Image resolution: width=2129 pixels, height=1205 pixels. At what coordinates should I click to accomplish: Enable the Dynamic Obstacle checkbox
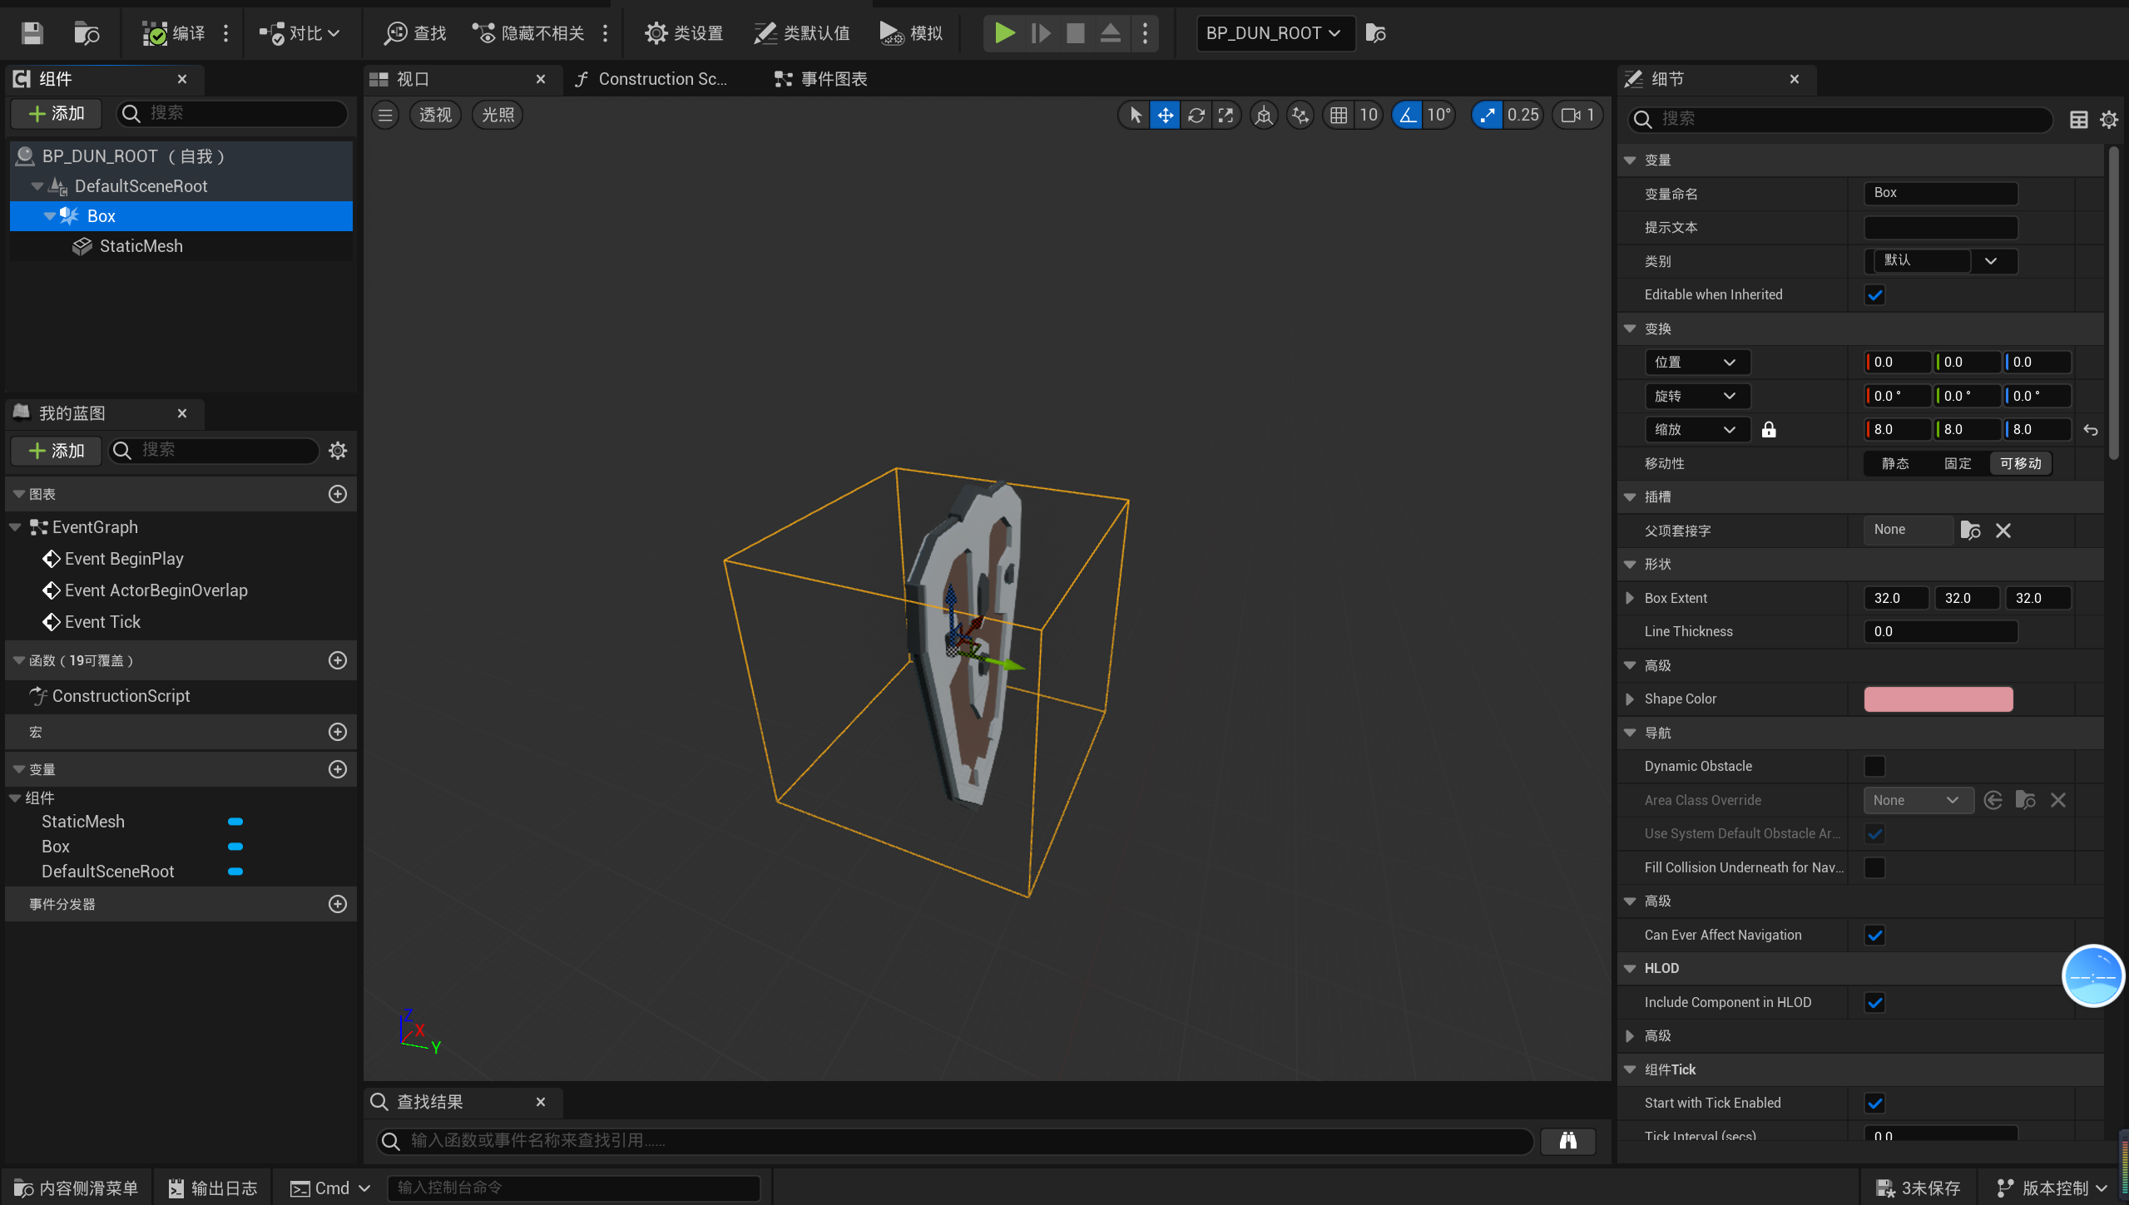[x=1874, y=767]
